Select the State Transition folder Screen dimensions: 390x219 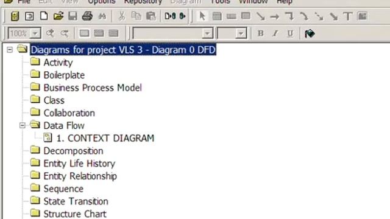(76, 201)
